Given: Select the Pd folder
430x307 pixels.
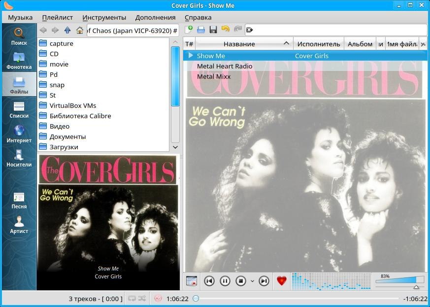Looking at the screenshot, I should [103, 74].
